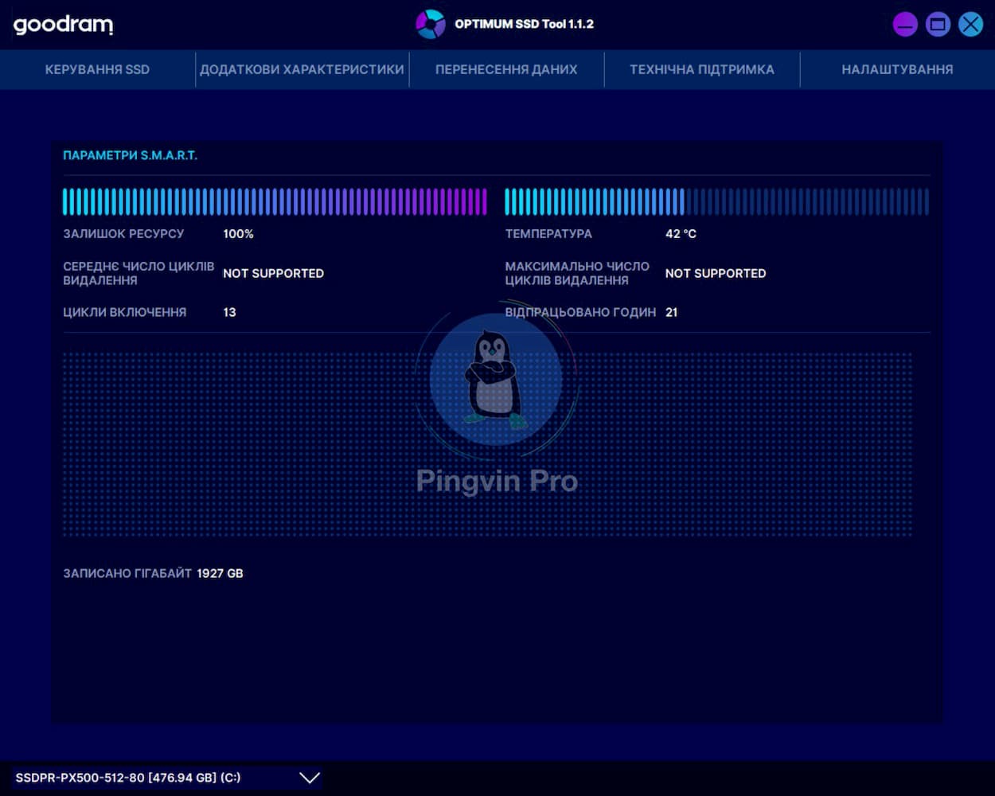This screenshot has height=796, width=995.
Task: Go to the ПЕРЕНЕСЕННЯ ДАНИХ tab
Action: coord(506,69)
